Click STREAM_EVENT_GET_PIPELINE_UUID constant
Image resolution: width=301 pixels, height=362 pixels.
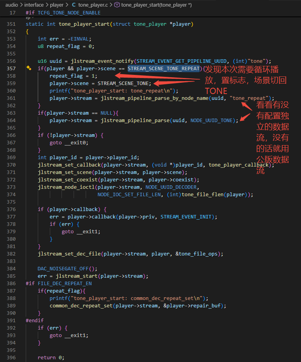click(181, 61)
